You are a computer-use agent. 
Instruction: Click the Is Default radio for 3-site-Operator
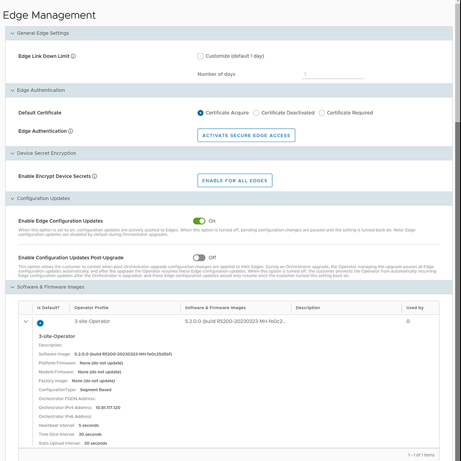click(x=40, y=322)
